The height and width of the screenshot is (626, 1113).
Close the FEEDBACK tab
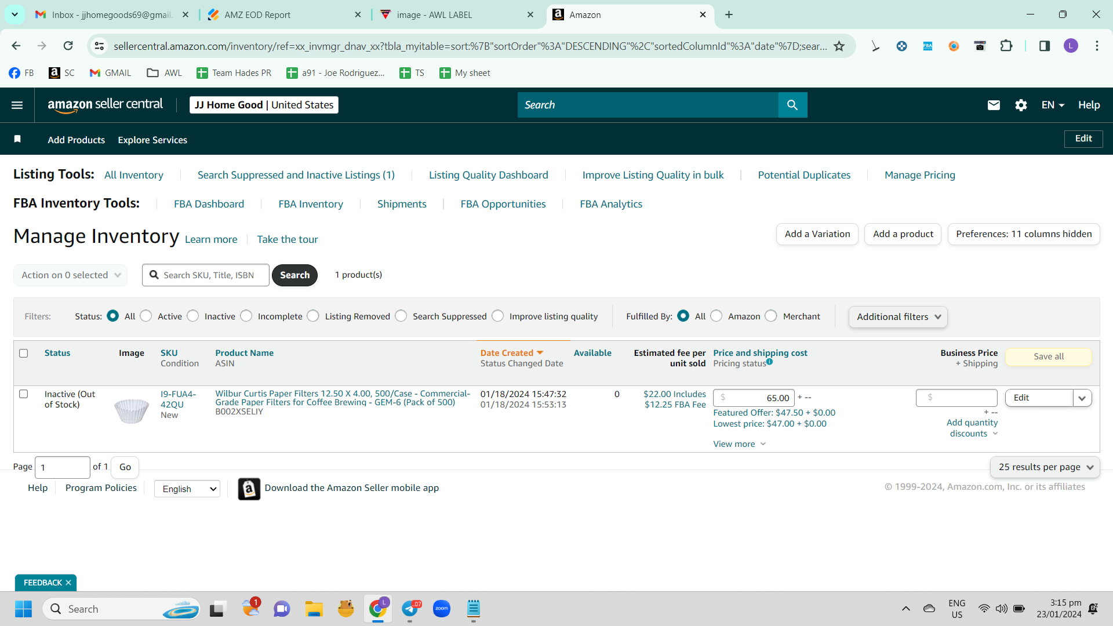pos(68,583)
